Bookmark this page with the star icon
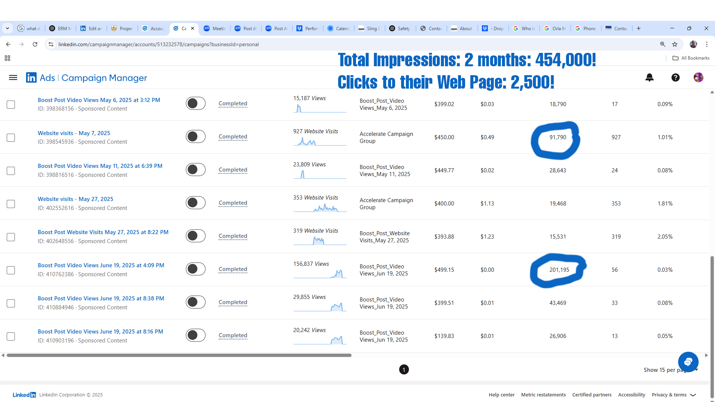 (x=675, y=44)
